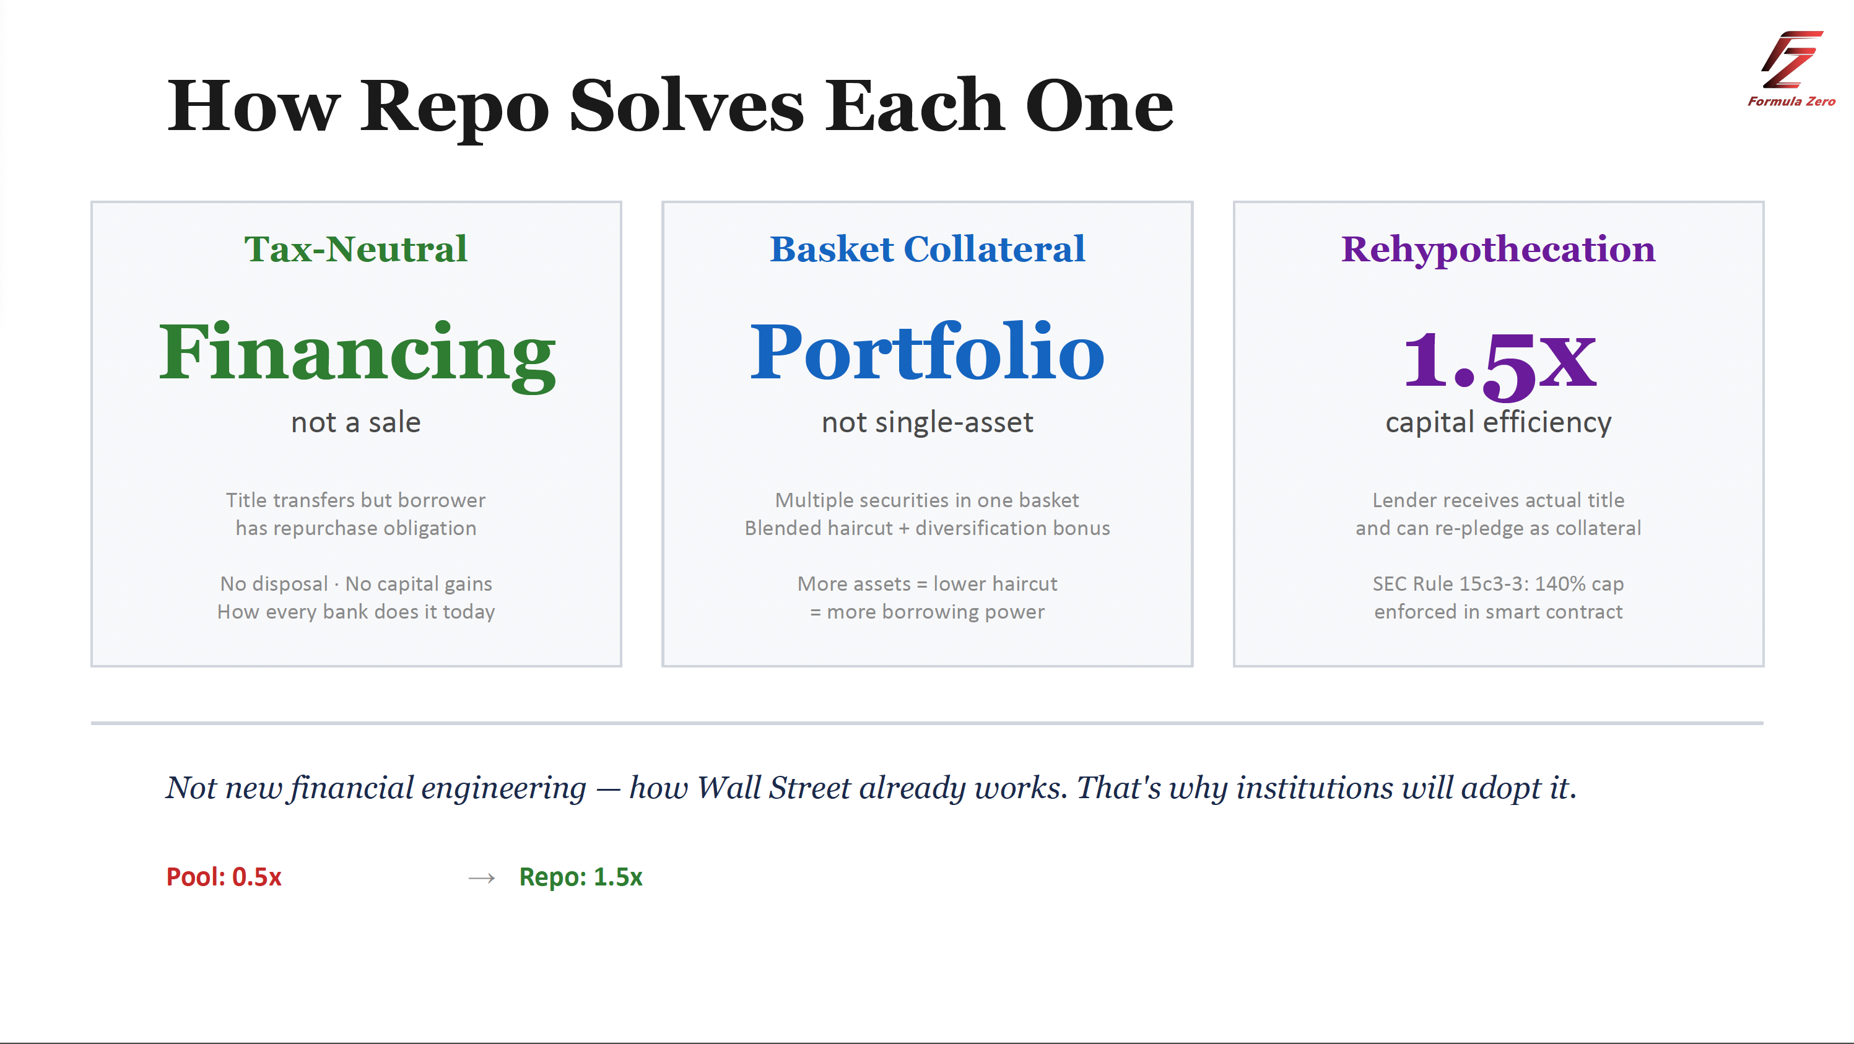Click "How every bank does it today" text
1854x1044 pixels.
pyautogui.click(x=355, y=612)
